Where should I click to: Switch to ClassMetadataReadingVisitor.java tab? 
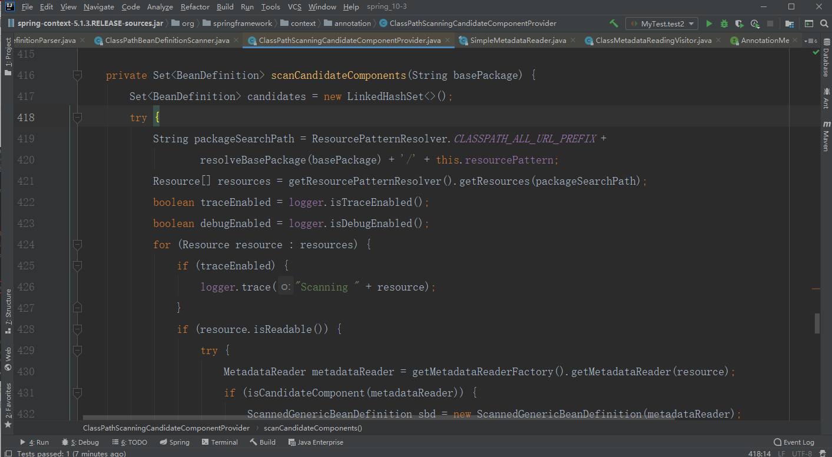click(654, 41)
